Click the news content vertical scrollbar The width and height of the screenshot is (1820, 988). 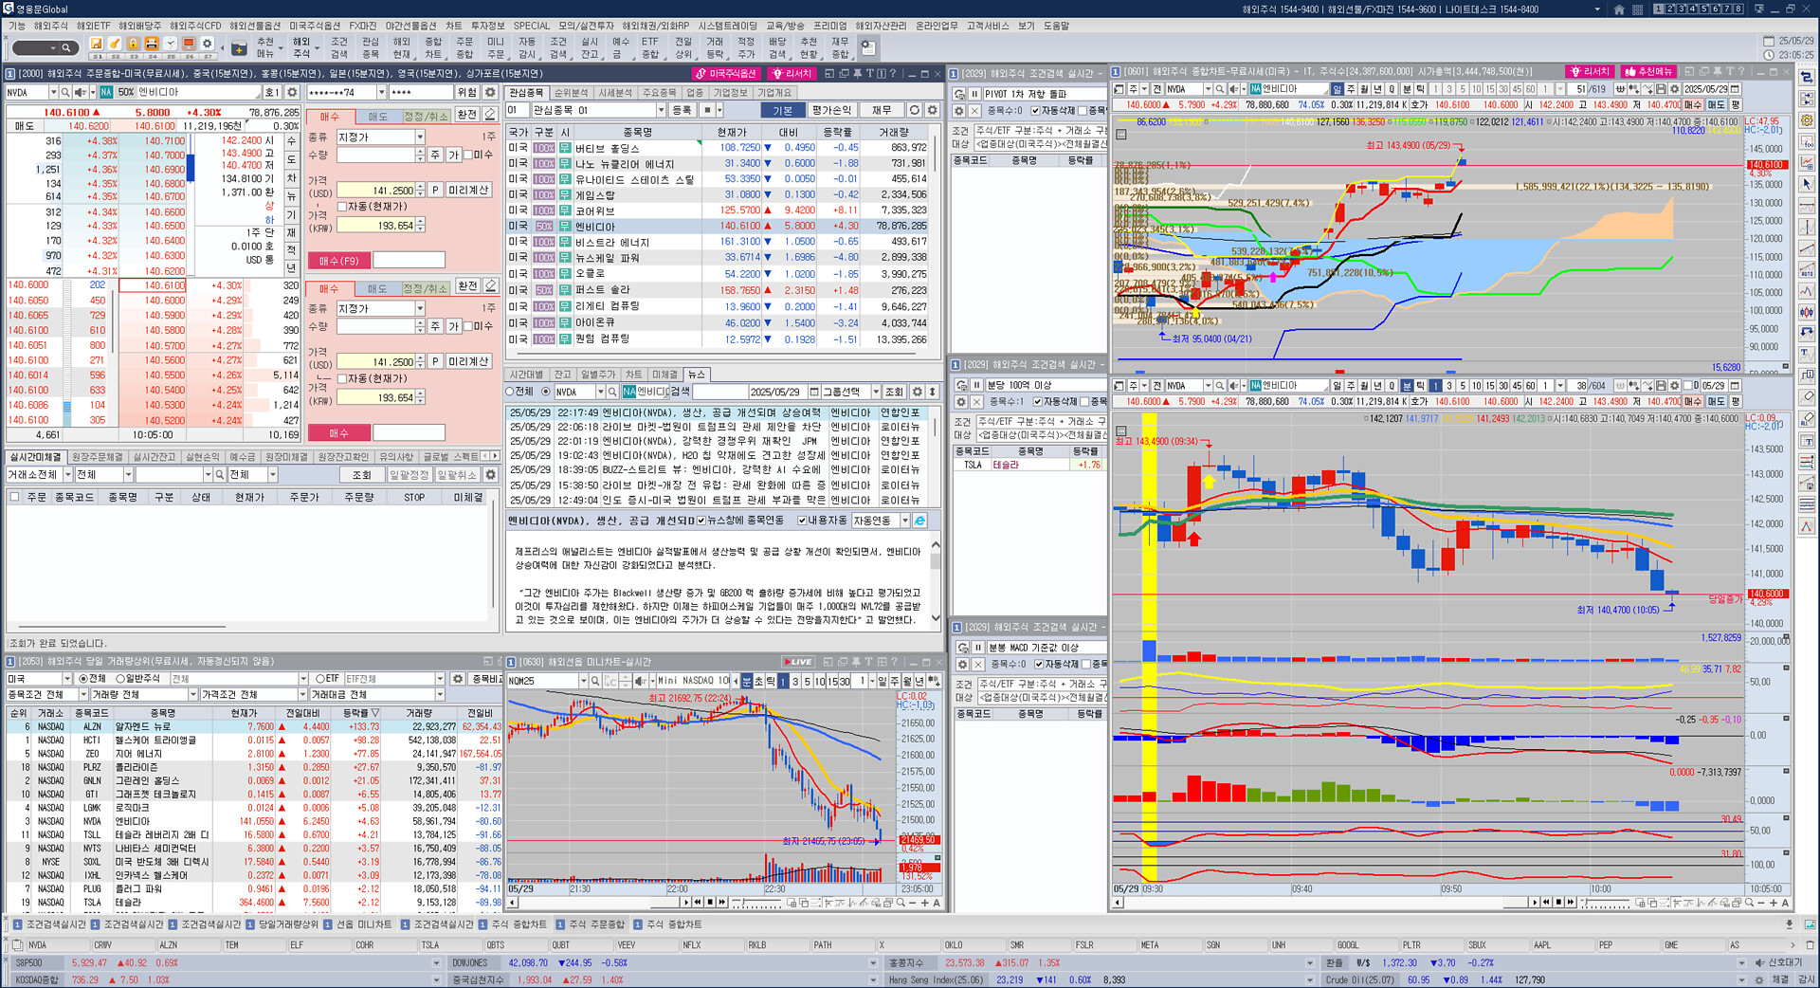tap(936, 582)
